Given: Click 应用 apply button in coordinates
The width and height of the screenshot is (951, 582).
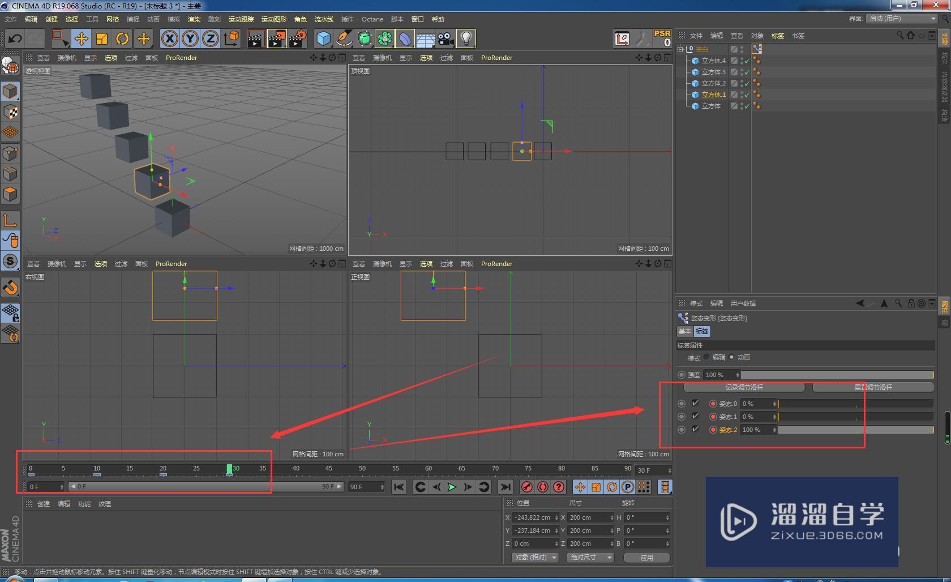Looking at the screenshot, I should [646, 558].
